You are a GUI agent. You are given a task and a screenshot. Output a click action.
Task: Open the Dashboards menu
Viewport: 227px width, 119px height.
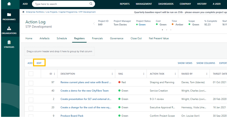[166, 4]
